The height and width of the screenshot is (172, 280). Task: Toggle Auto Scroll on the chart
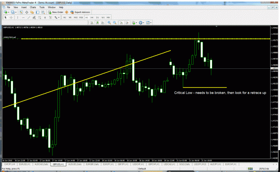click(x=121, y=23)
